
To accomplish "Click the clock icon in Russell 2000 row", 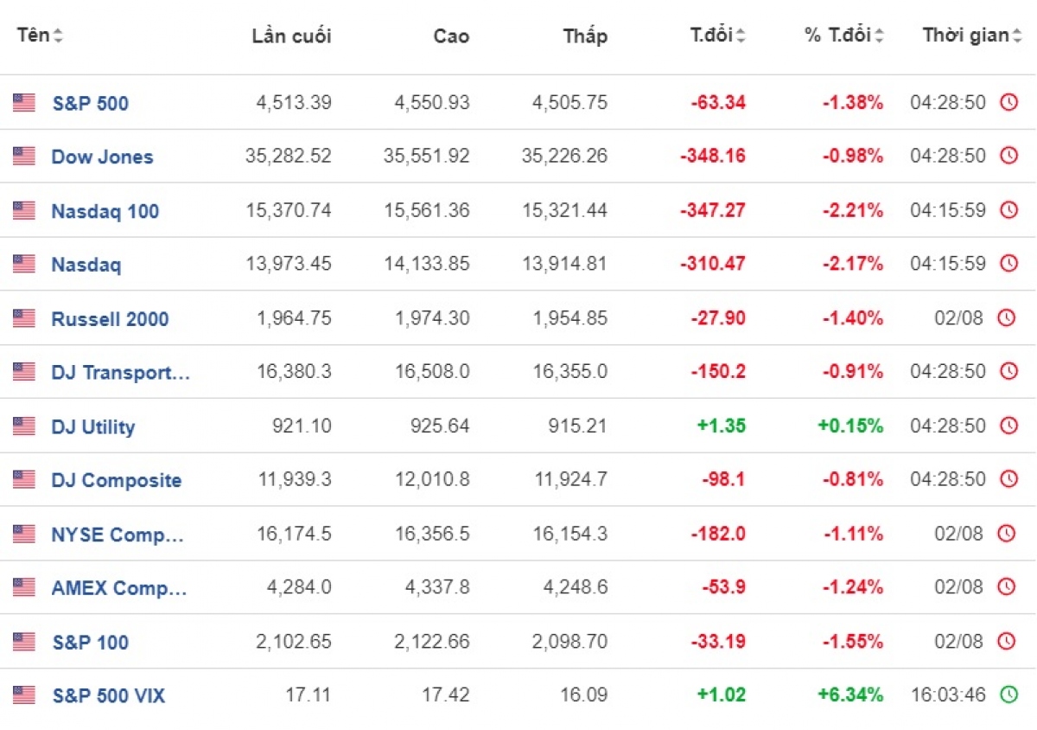I will pyautogui.click(x=1006, y=317).
